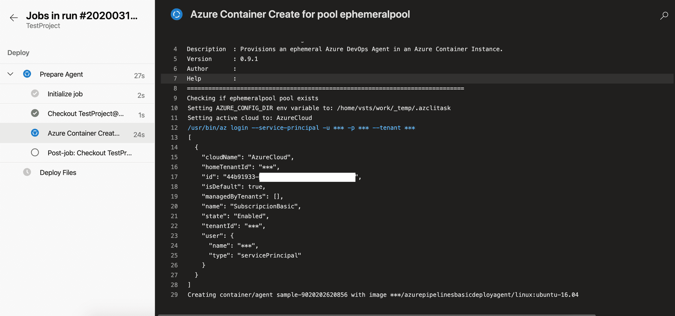The width and height of the screenshot is (675, 316).
Task: Click the Initialize job success checkmark icon
Action: [x=35, y=94]
